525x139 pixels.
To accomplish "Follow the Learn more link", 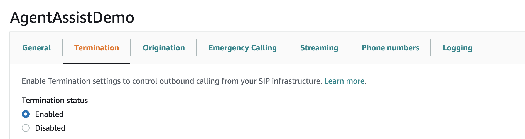I will point(344,81).
